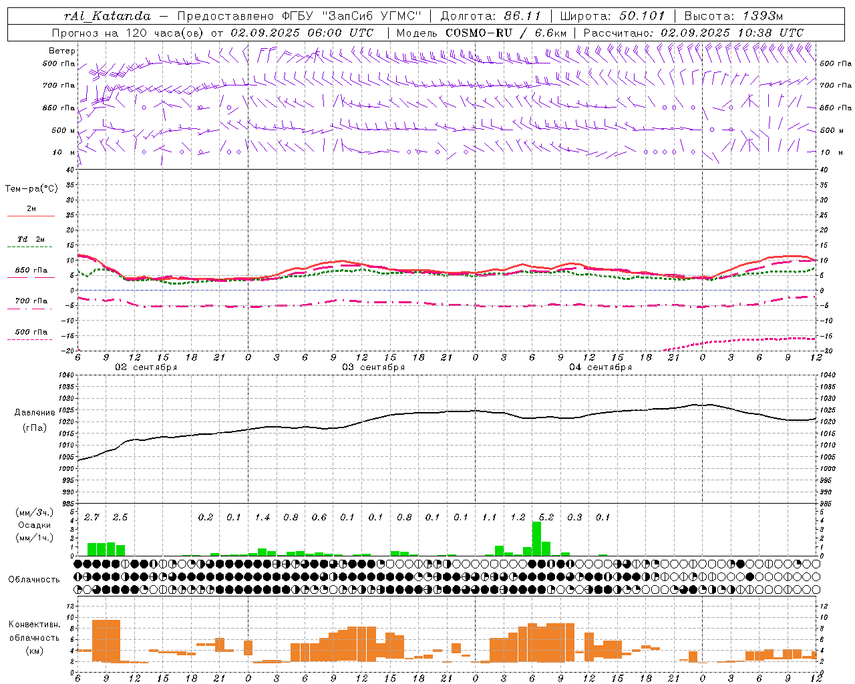Click the 2.5 precipitation value

coord(120,517)
